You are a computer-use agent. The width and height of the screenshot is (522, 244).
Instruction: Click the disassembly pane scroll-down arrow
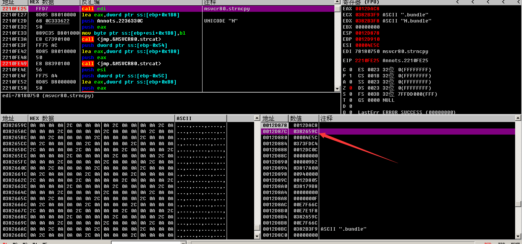[337, 88]
